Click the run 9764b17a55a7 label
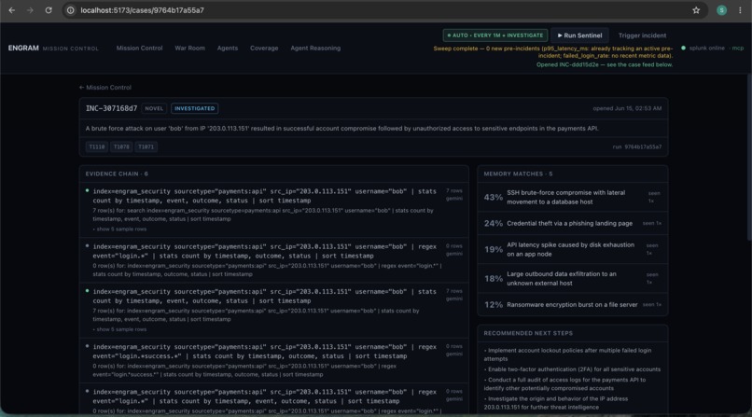 point(637,146)
